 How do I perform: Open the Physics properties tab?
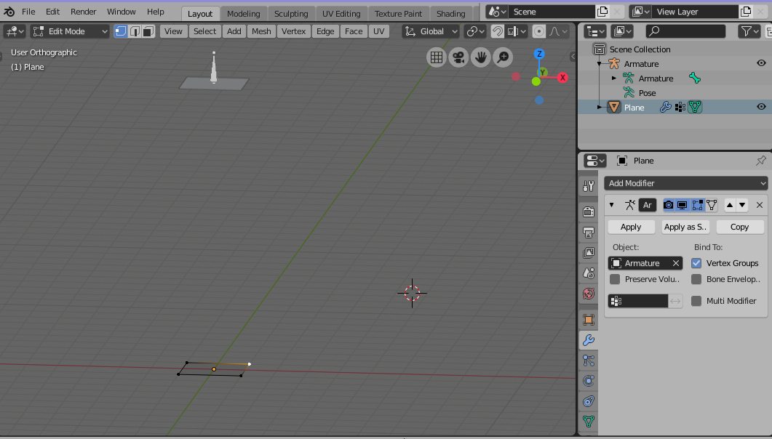589,381
